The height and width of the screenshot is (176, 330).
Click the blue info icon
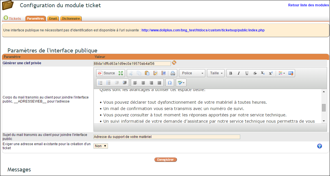(x=320, y=146)
